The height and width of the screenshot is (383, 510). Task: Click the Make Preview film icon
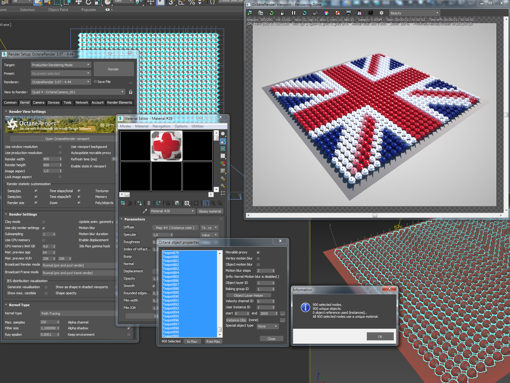pyautogui.click(x=223, y=170)
